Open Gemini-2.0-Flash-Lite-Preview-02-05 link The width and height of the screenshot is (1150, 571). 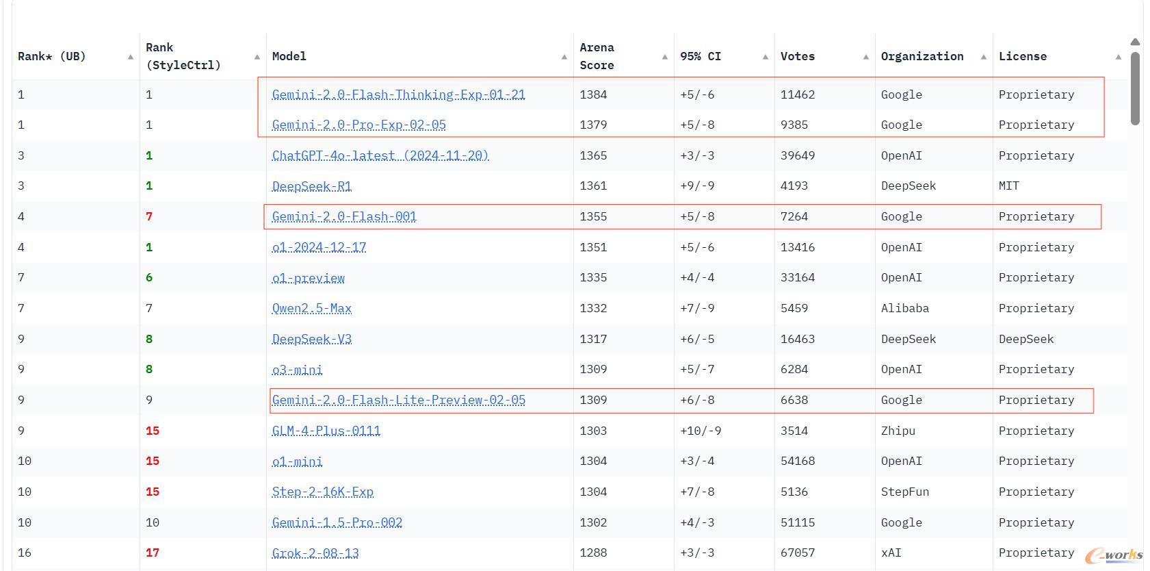pyautogui.click(x=398, y=400)
